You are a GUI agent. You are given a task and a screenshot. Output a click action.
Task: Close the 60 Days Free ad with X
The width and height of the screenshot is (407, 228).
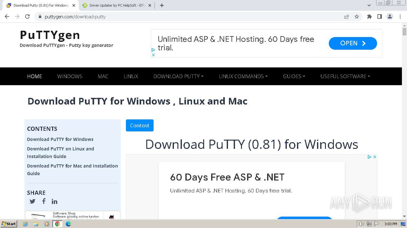pyautogui.click(x=375, y=157)
